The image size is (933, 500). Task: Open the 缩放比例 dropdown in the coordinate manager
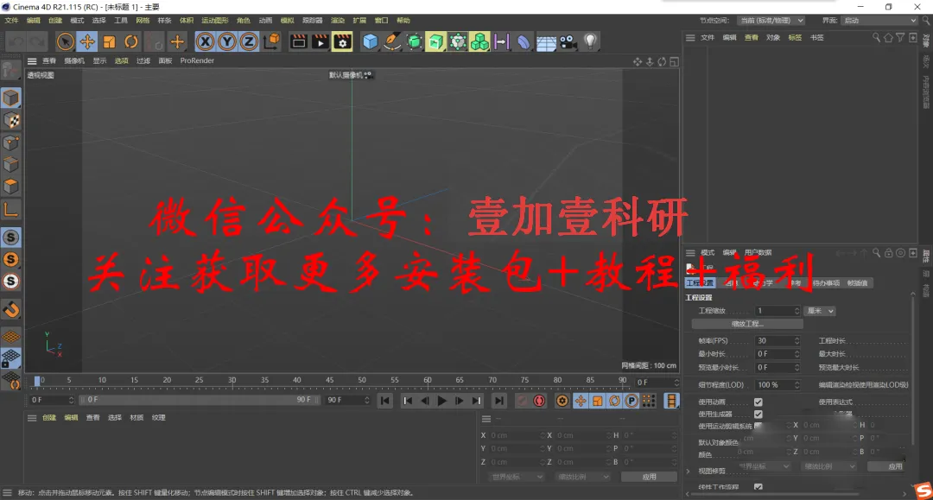(582, 477)
